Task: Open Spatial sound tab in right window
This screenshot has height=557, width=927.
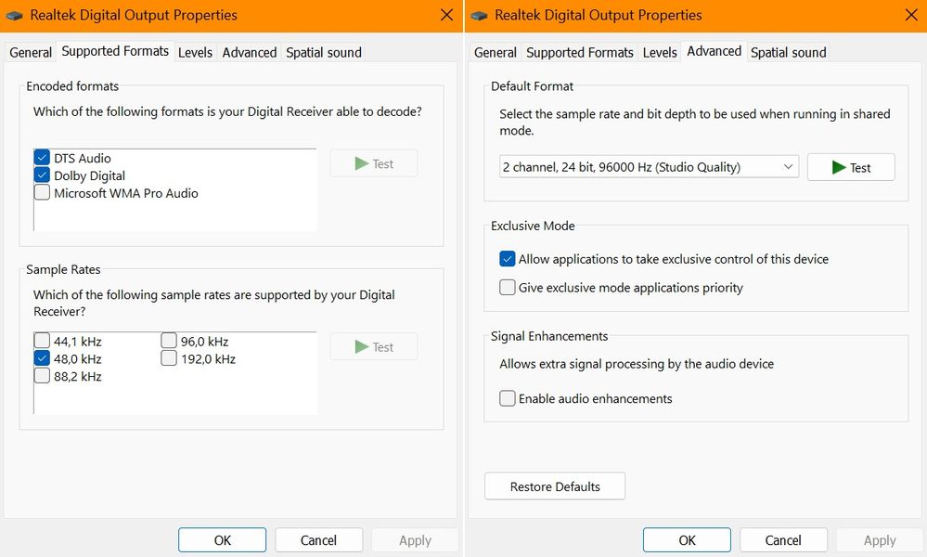Action: click(x=788, y=53)
